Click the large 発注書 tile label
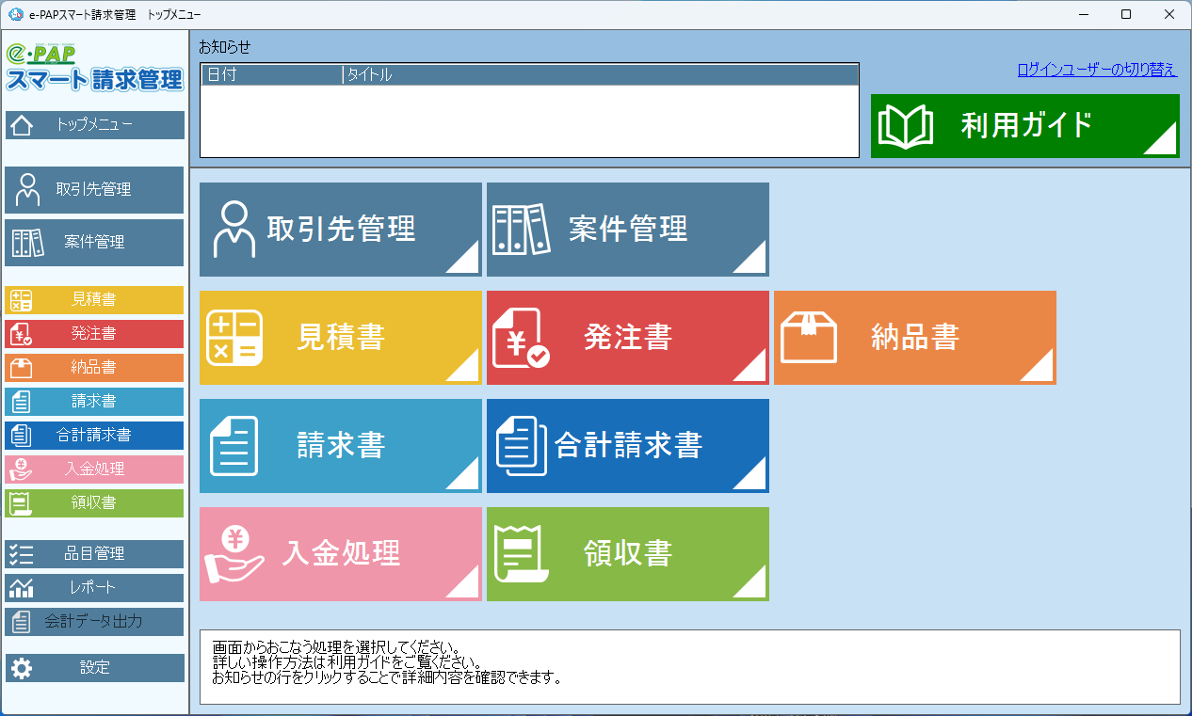This screenshot has width=1192, height=716. click(628, 337)
